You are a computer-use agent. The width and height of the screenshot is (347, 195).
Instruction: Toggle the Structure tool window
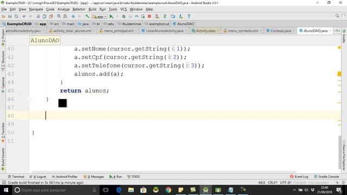pyautogui.click(x=3, y=61)
